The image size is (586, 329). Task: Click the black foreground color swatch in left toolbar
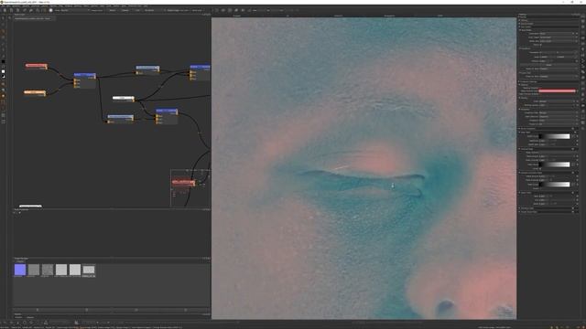(4, 61)
